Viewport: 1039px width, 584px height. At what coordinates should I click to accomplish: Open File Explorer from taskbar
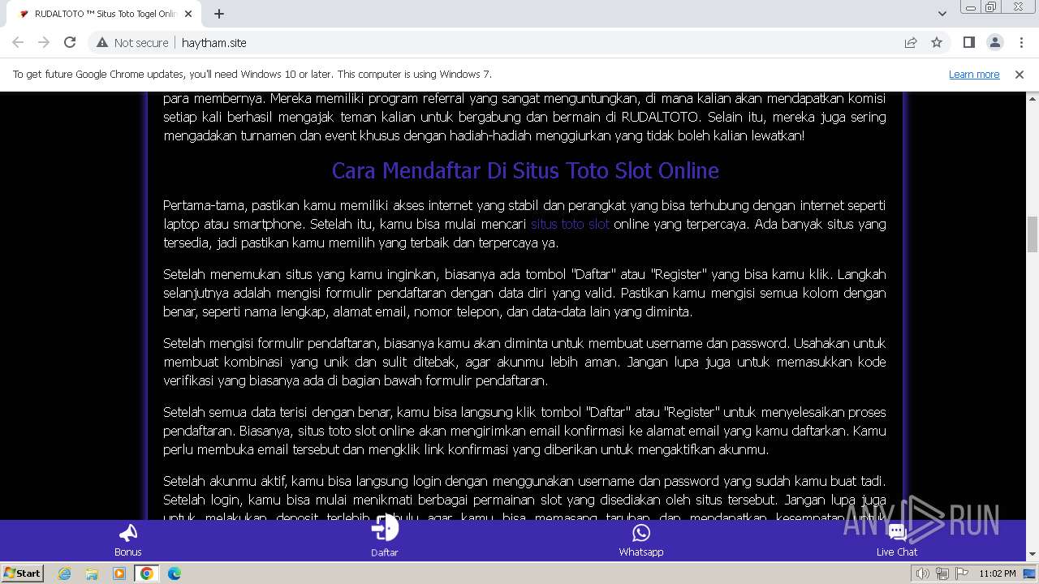click(x=92, y=573)
